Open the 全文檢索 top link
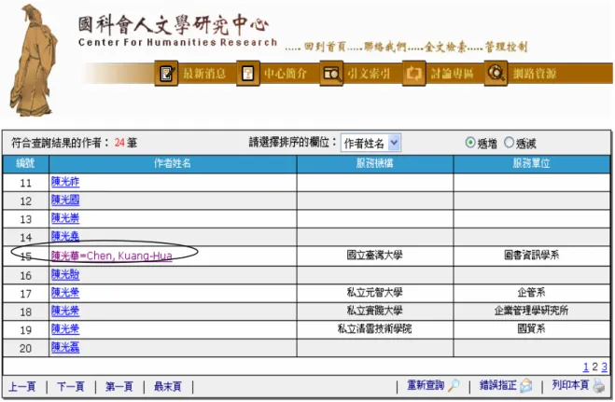Screen dimensions: 615x402 445,47
